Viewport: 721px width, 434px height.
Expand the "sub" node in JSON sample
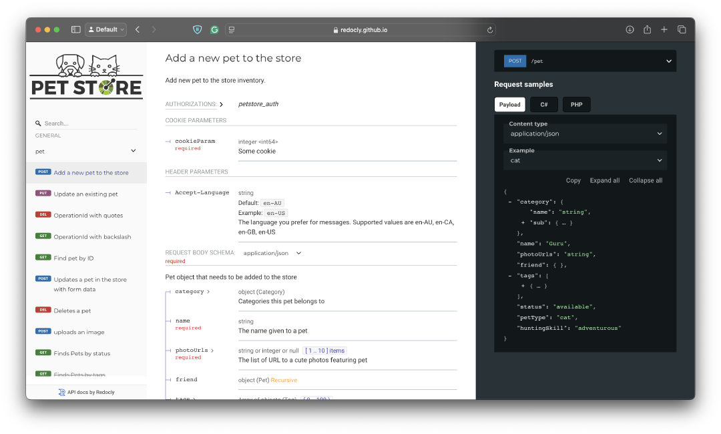(523, 222)
